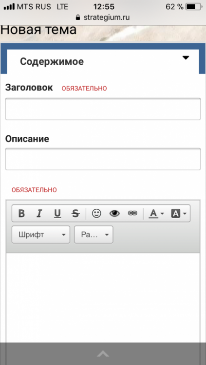
Task: Toggle italic text formatting
Action: [x=39, y=213]
